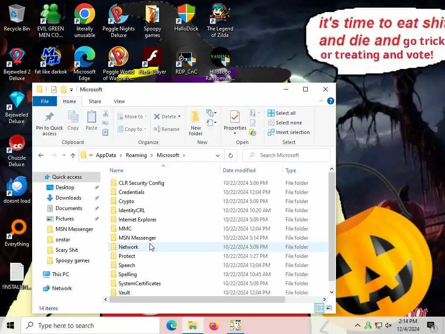
Task: Open the Recycle Bin desktop icon
Action: point(17,17)
